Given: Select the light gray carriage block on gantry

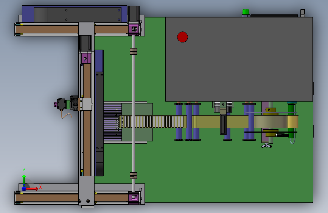Looking at the screenshot, I should pos(87,104).
